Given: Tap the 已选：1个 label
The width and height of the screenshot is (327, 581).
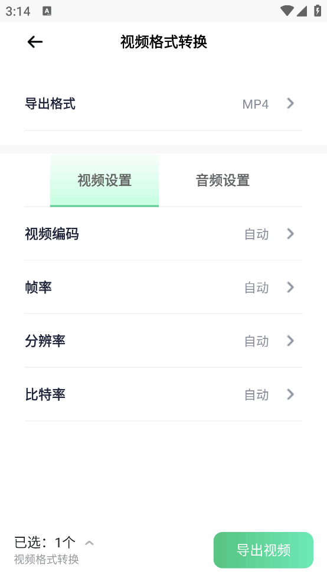Looking at the screenshot, I should (x=45, y=543).
